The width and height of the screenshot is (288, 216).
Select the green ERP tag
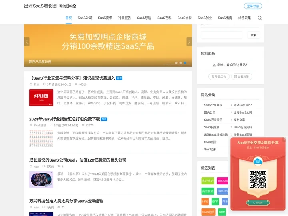(215, 202)
